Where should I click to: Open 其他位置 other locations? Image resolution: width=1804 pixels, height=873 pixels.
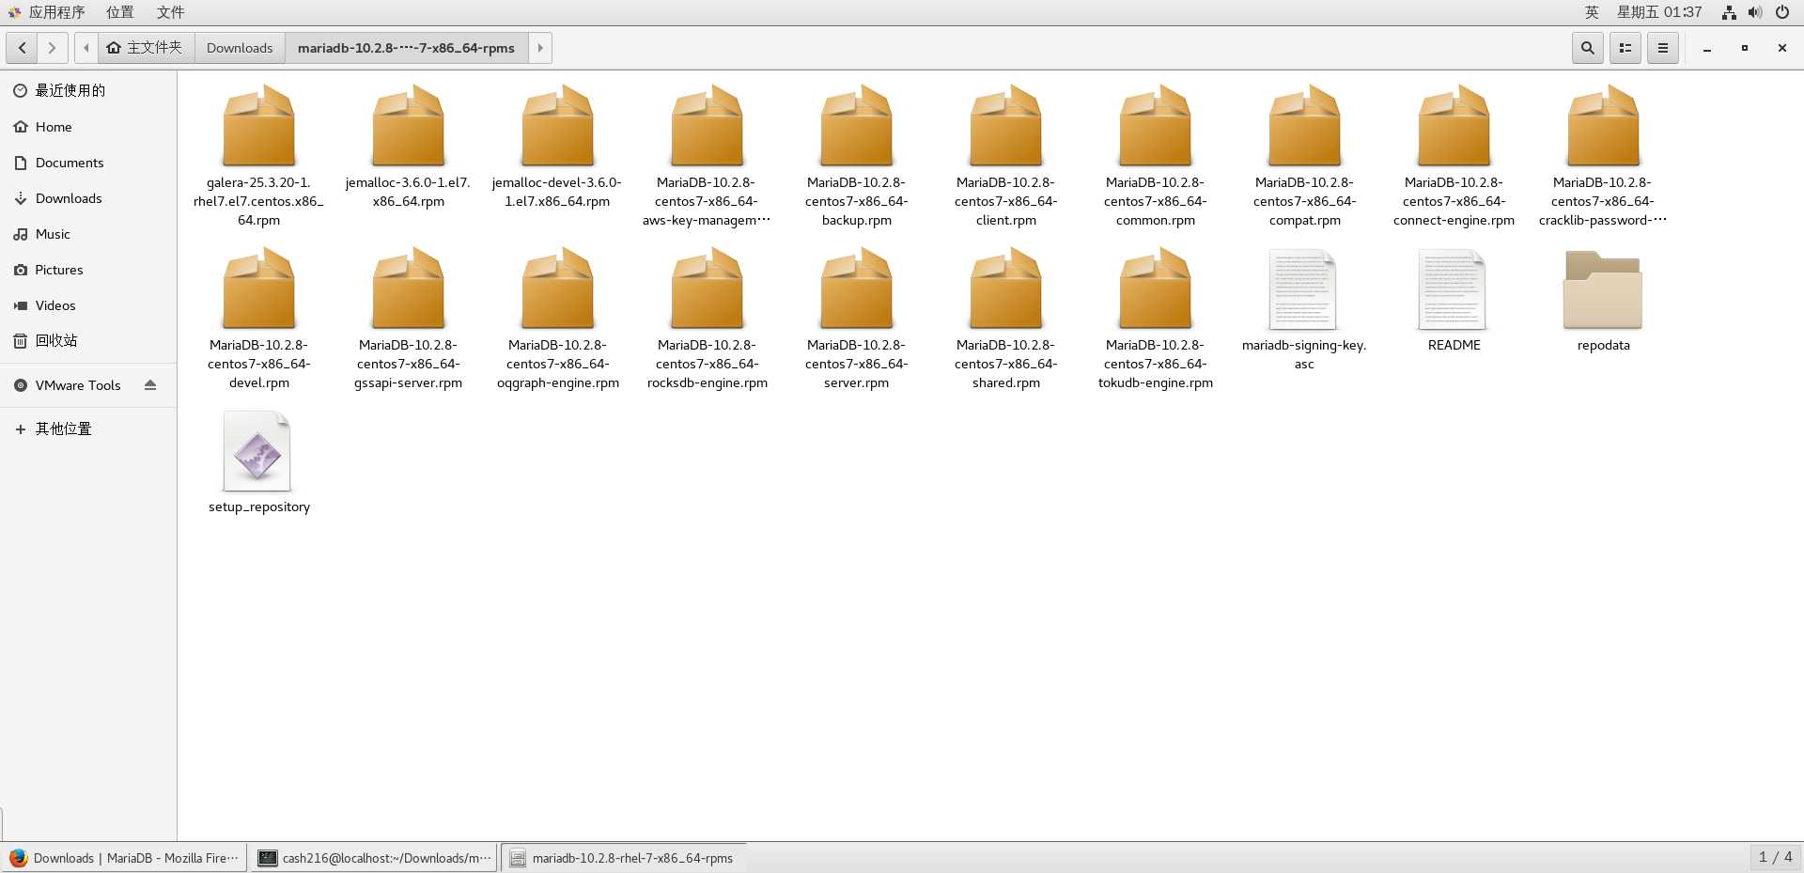88,429
